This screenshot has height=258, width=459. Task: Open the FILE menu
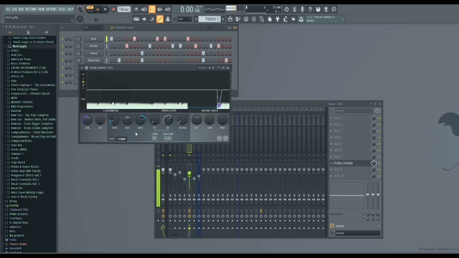(8, 9)
